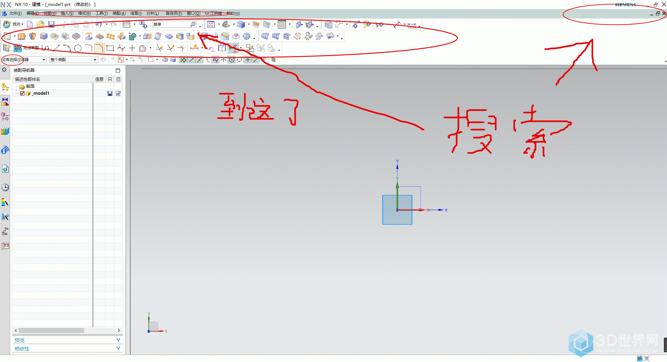Maximize the Assembly Navigator panel

click(118, 70)
